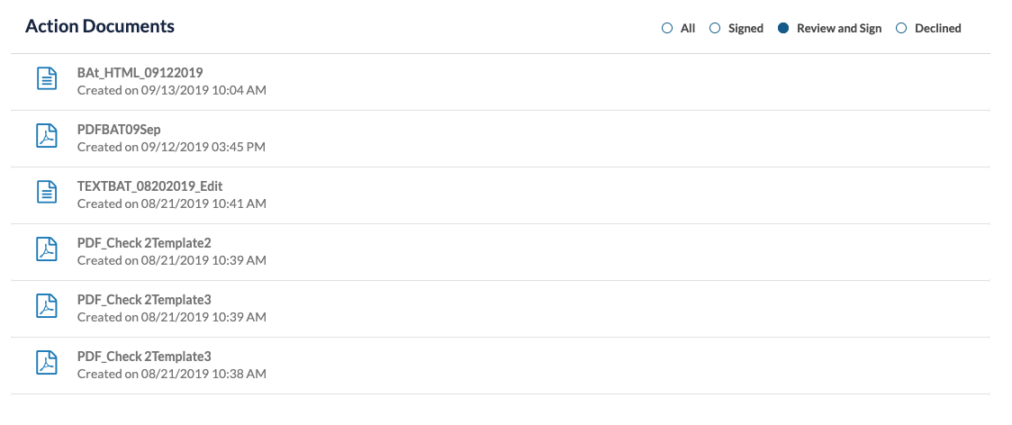1012x425 pixels.
Task: Click the BAt_HTML_09122019 text document icon
Action: click(46, 78)
